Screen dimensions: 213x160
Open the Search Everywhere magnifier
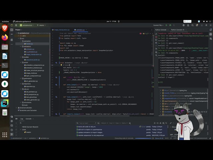[192, 25]
